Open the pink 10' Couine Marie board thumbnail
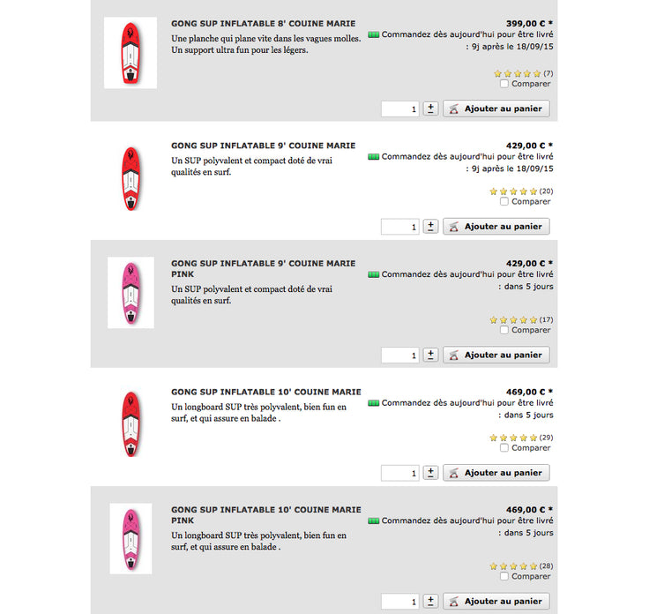649x614 pixels. coord(131,539)
